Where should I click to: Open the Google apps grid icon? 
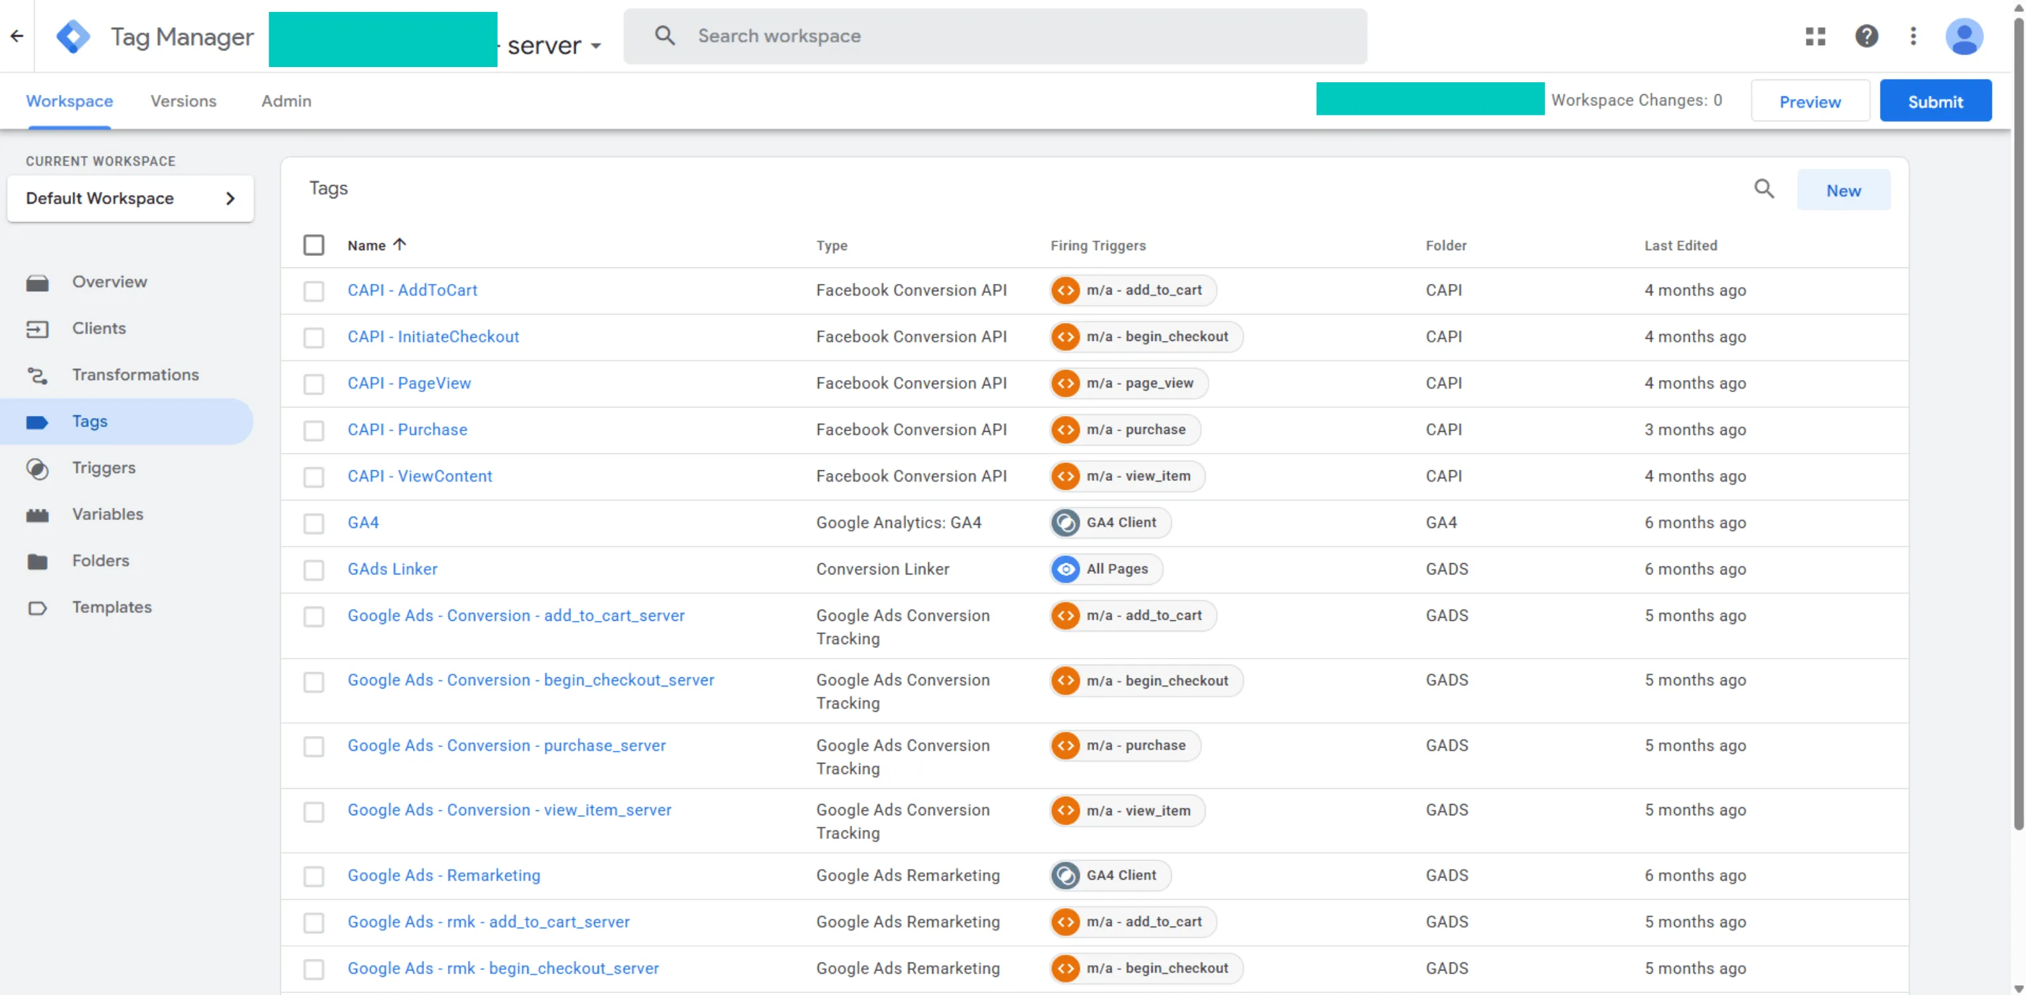pyautogui.click(x=1815, y=36)
